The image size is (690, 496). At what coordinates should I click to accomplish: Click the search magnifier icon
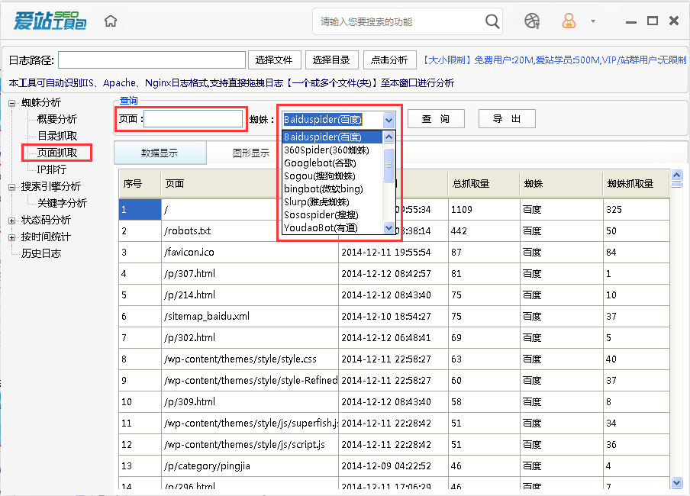(492, 21)
